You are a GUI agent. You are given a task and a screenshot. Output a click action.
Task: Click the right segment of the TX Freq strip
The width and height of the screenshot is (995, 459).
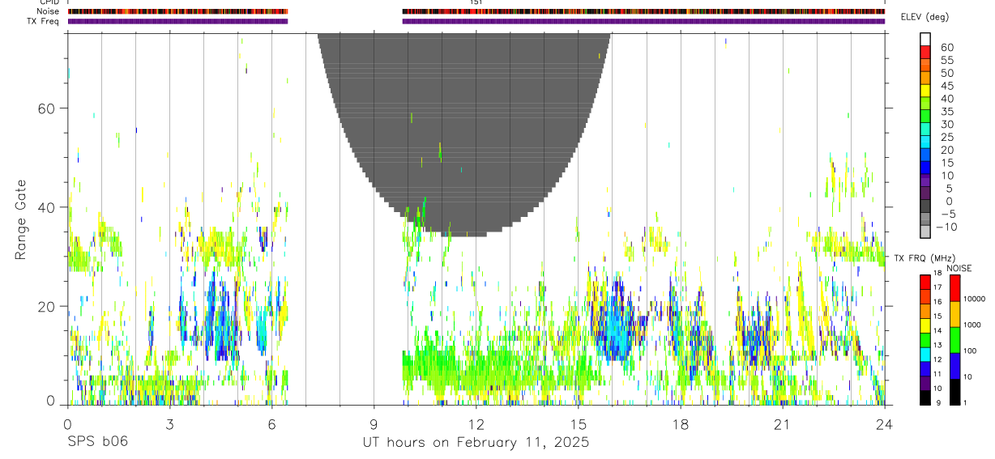pos(643,21)
